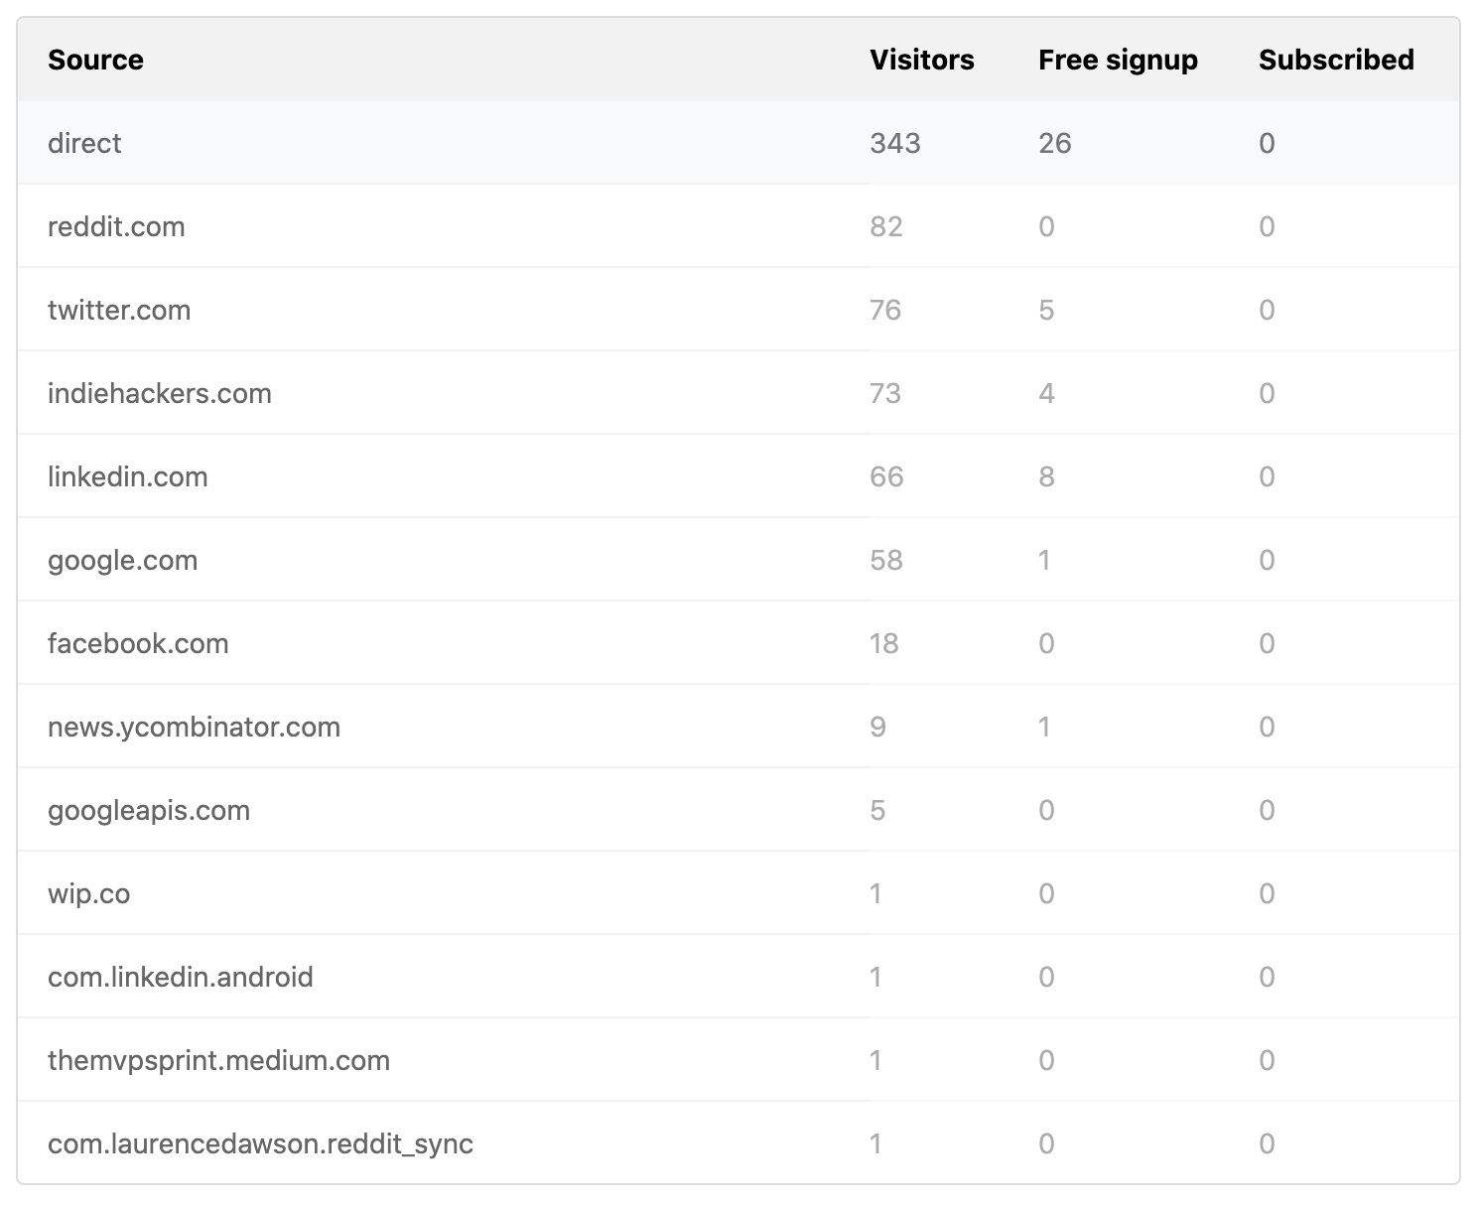The width and height of the screenshot is (1481, 1205).
Task: Select the com.linkedin.android source row
Action: [739, 977]
